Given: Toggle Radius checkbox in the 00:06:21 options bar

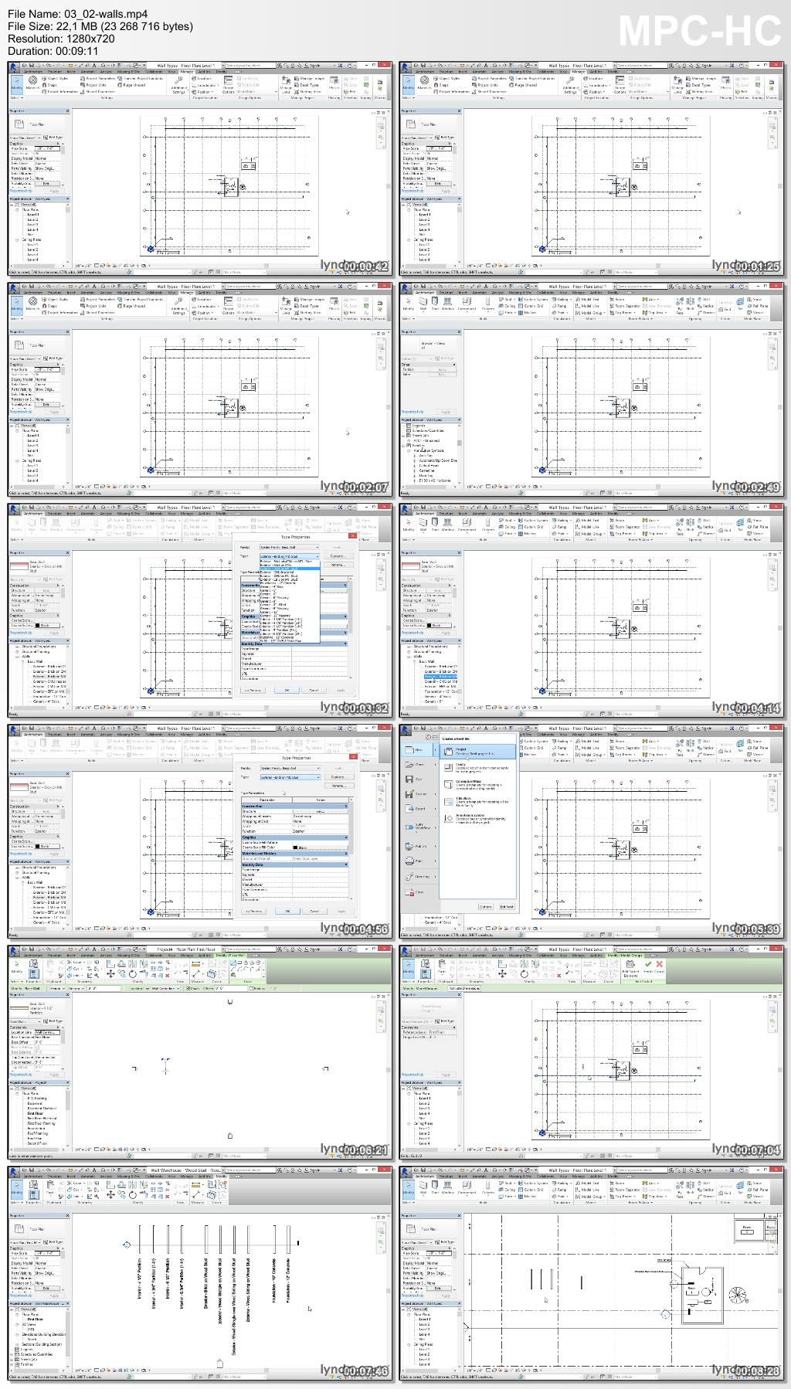Looking at the screenshot, I should 251,989.
